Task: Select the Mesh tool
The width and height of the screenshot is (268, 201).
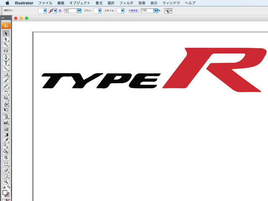Action: pyautogui.click(x=6, y=129)
